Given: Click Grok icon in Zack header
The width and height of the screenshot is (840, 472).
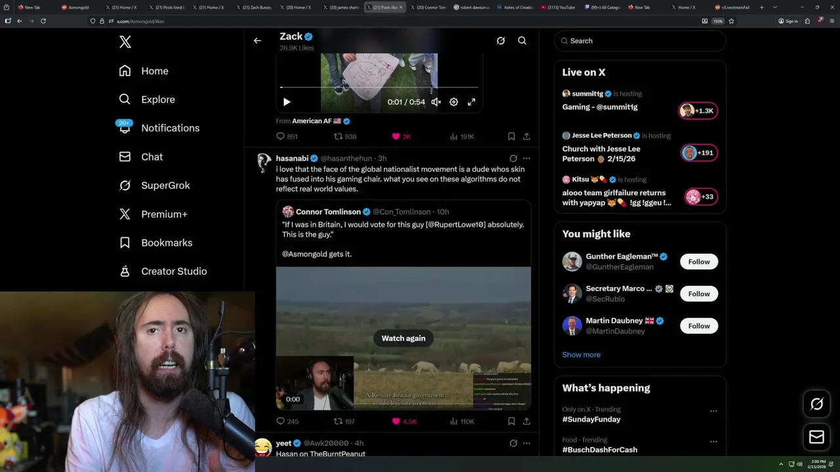Looking at the screenshot, I should tap(501, 41).
